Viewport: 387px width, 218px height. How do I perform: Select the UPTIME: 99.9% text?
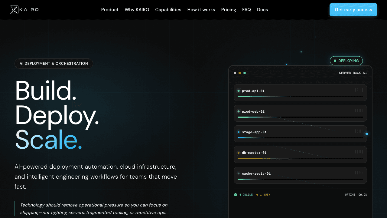(356, 195)
